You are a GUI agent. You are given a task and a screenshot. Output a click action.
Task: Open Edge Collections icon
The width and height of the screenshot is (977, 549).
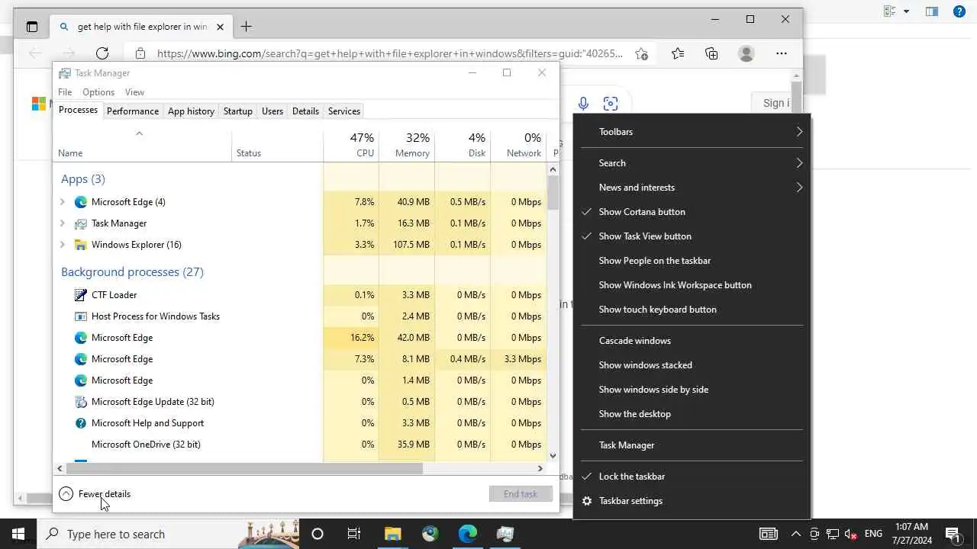[711, 53]
